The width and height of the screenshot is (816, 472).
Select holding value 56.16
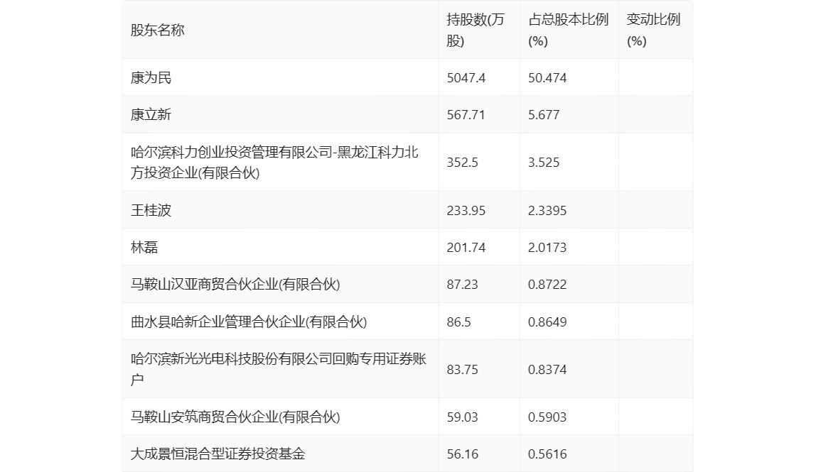click(462, 454)
